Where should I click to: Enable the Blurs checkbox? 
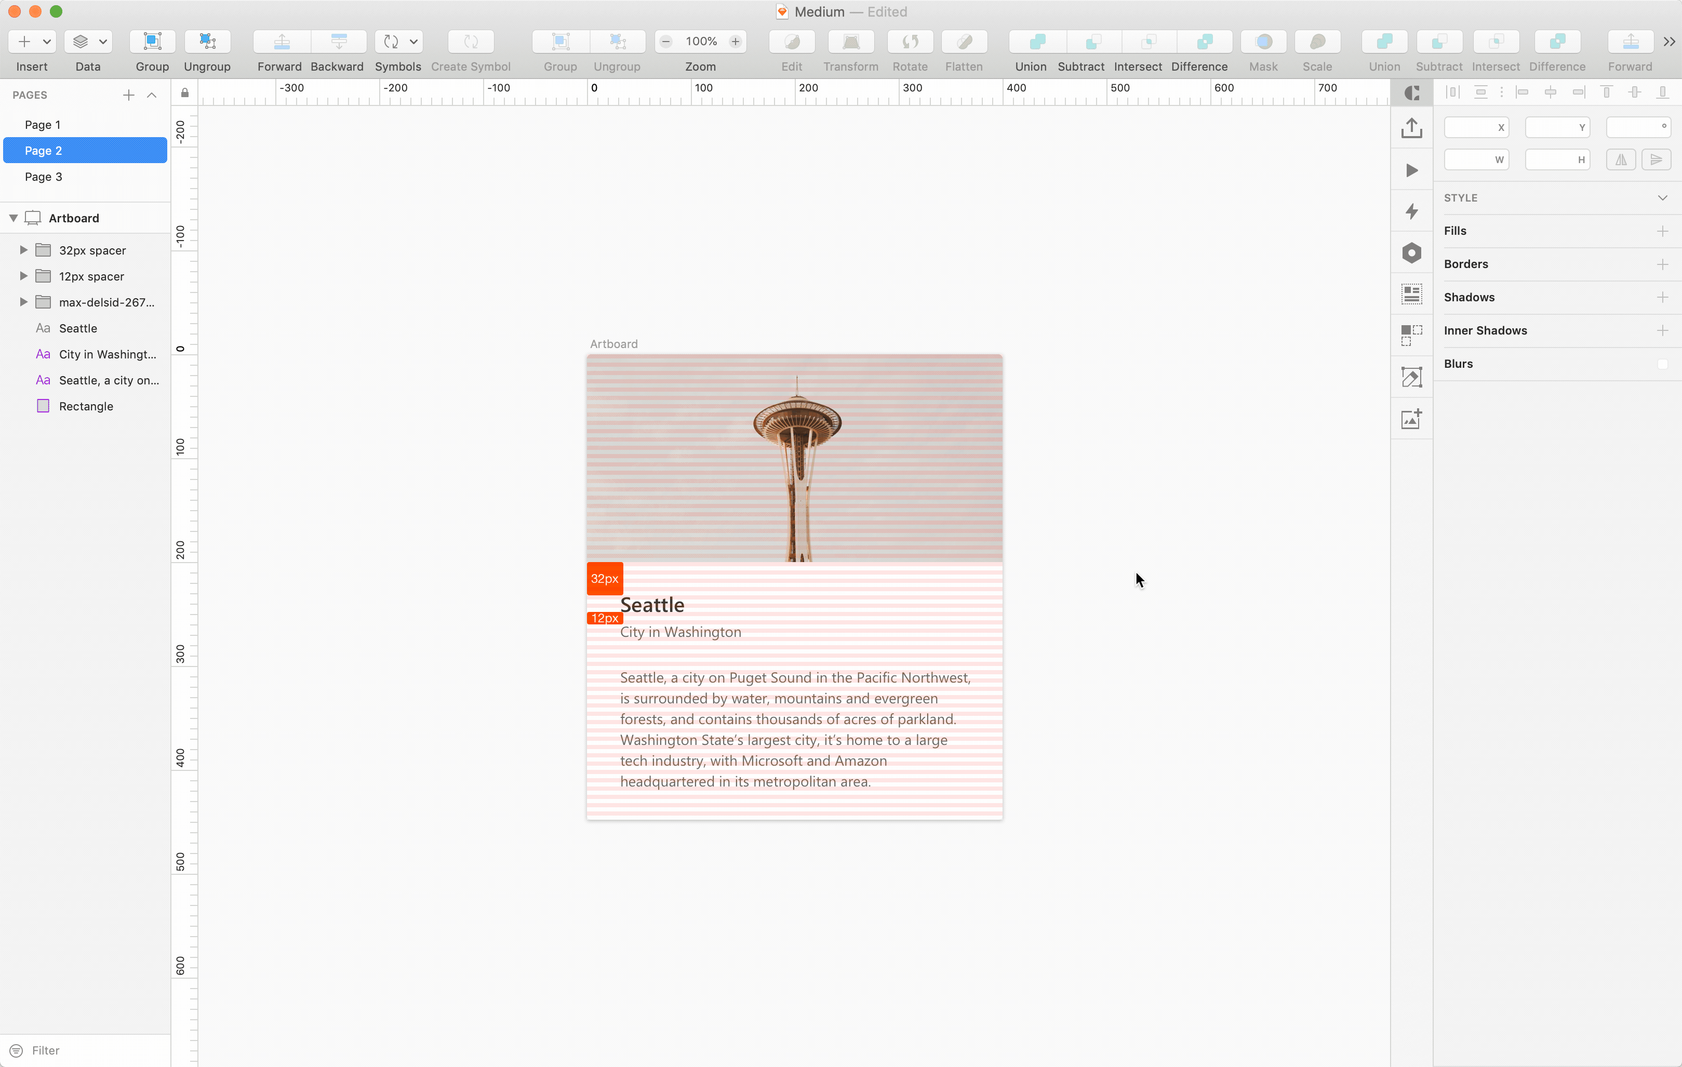coord(1662,364)
